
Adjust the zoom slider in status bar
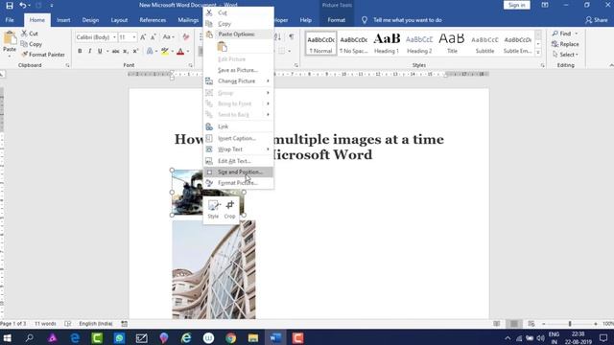[x=570, y=324]
